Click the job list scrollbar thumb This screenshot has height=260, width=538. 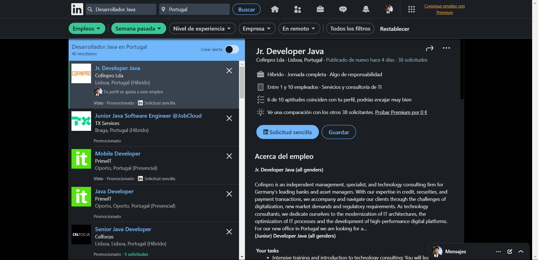coord(242,82)
